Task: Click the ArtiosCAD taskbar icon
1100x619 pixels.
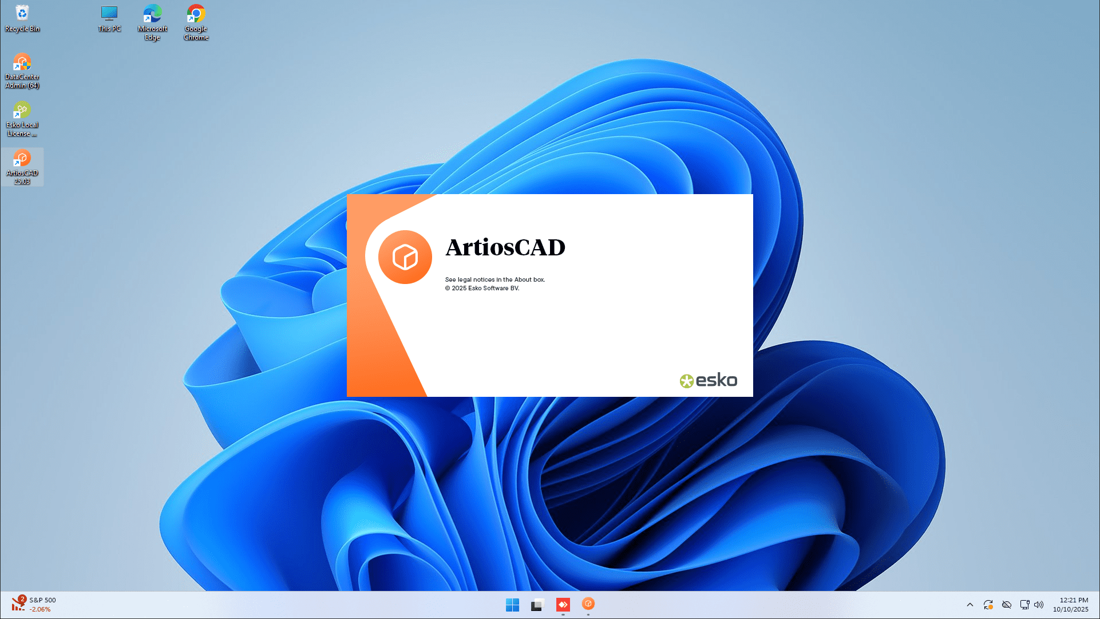Action: [x=588, y=604]
